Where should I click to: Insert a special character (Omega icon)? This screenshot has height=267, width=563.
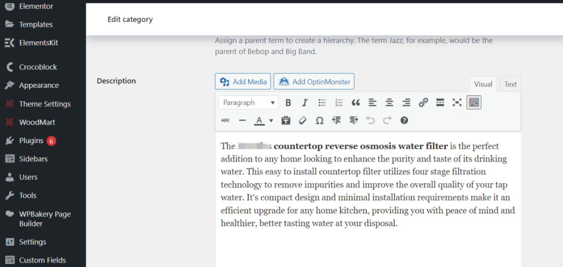point(320,120)
